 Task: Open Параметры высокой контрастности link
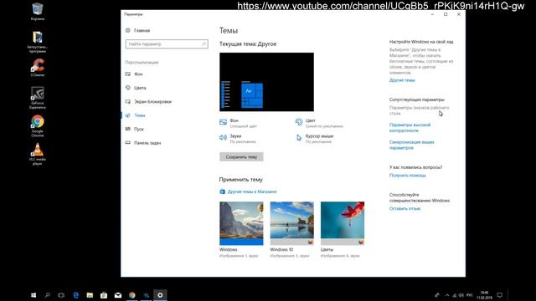(x=410, y=128)
